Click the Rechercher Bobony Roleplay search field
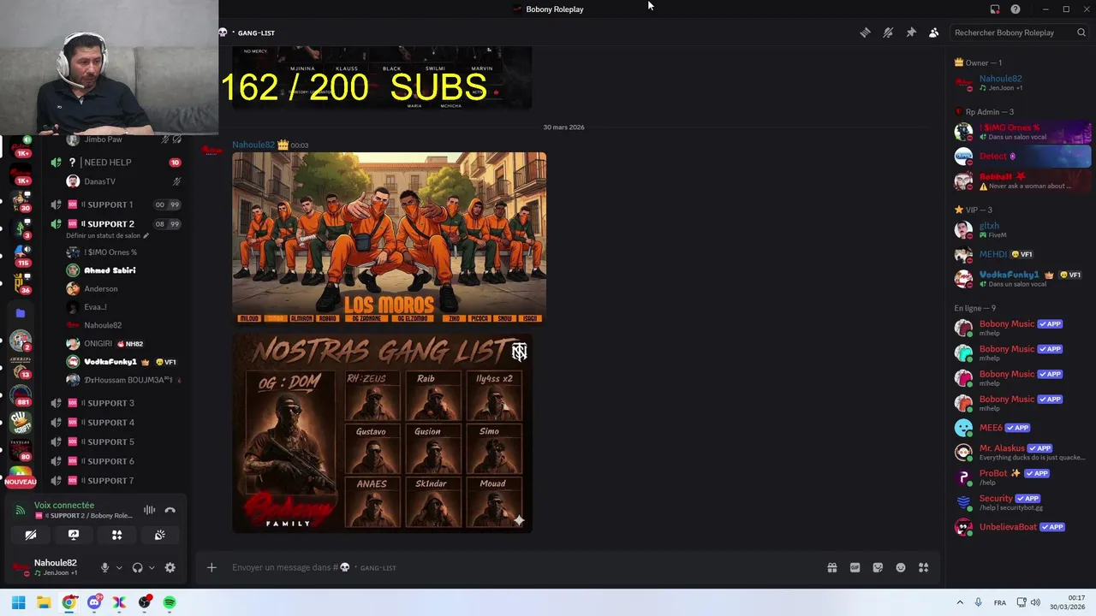 tap(1019, 33)
